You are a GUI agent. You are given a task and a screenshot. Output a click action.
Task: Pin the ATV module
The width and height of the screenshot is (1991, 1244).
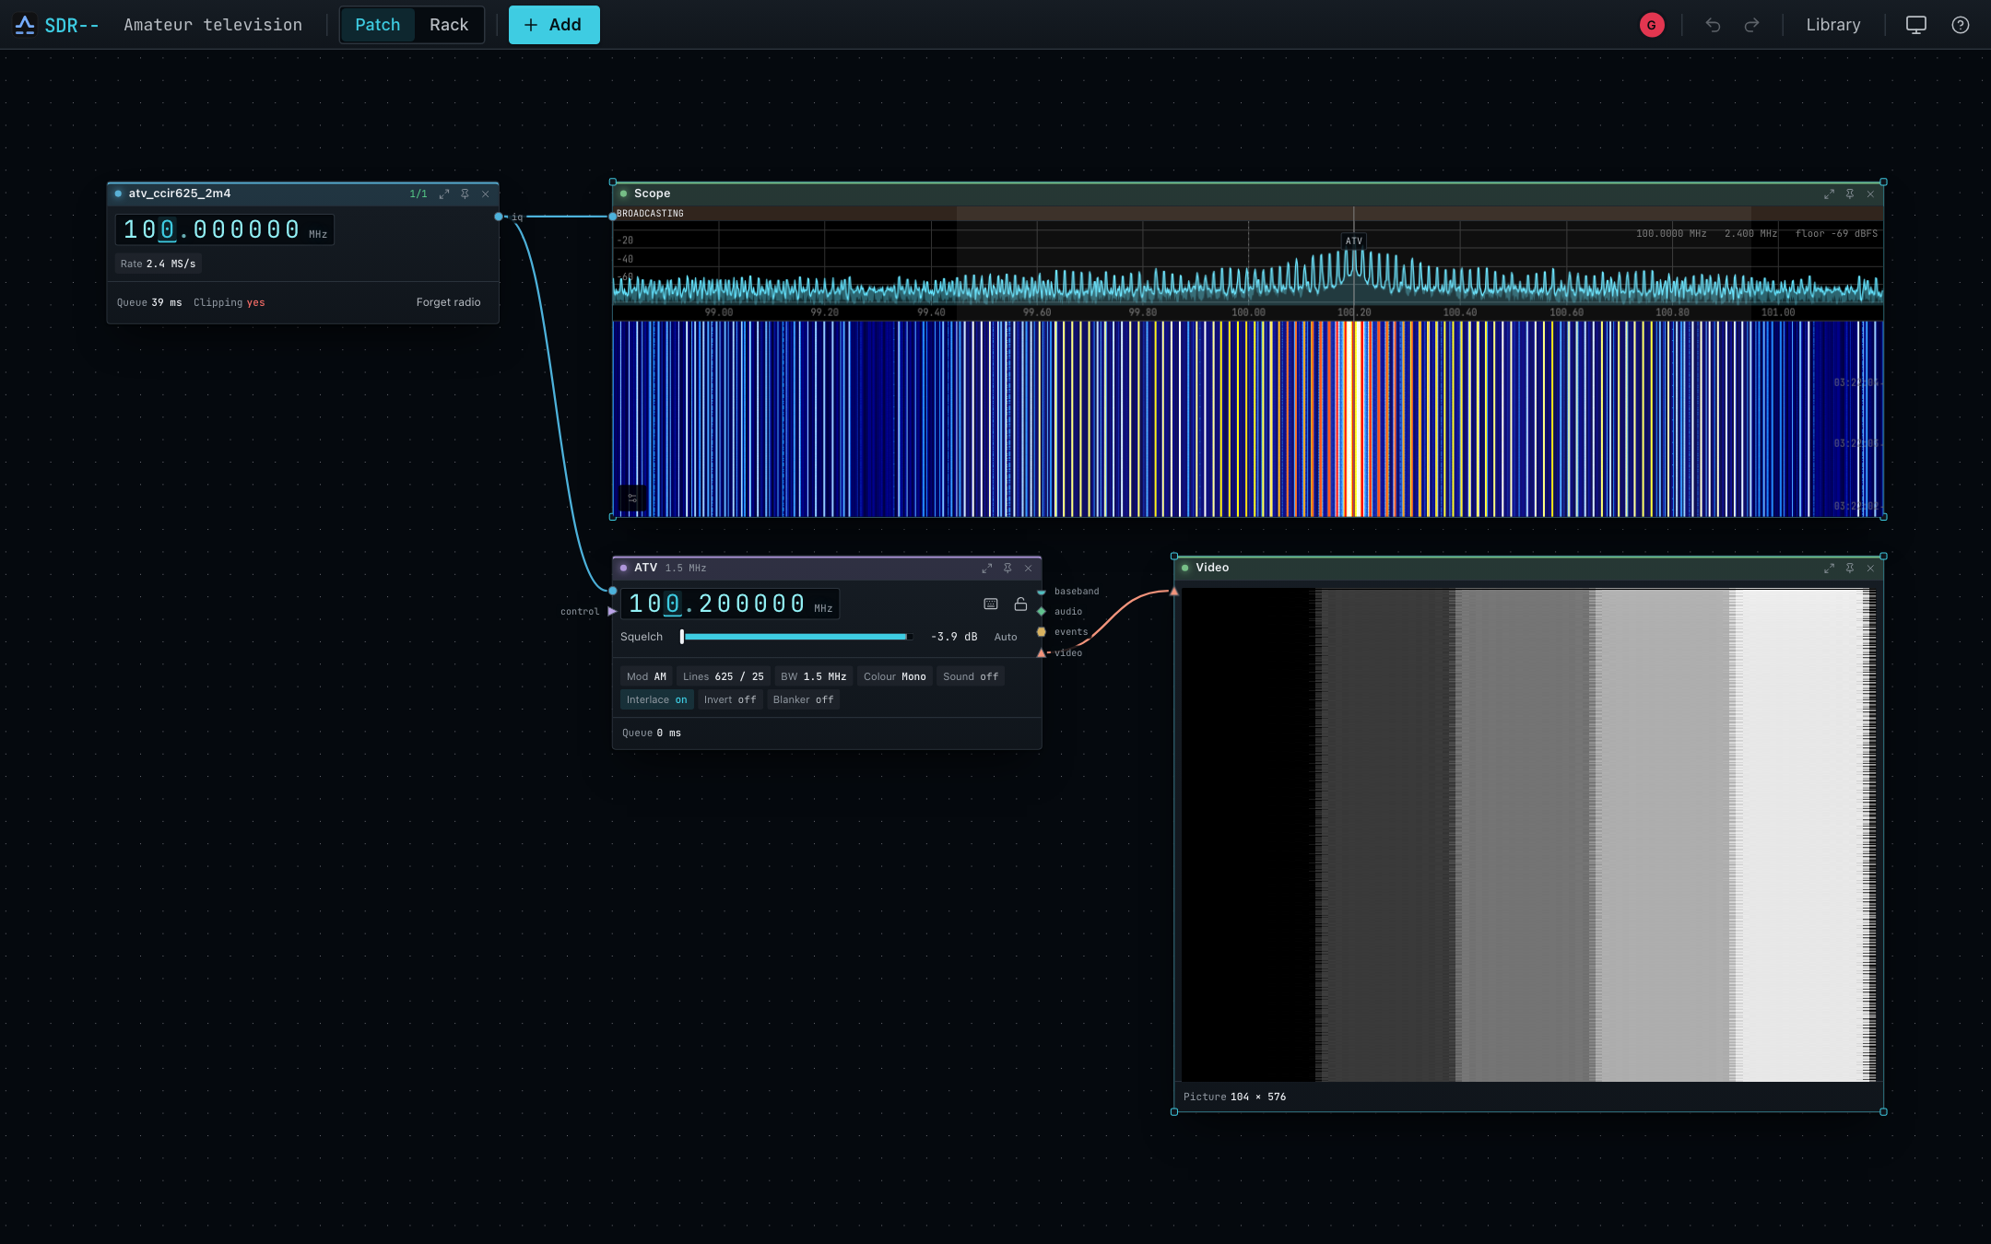(1007, 569)
